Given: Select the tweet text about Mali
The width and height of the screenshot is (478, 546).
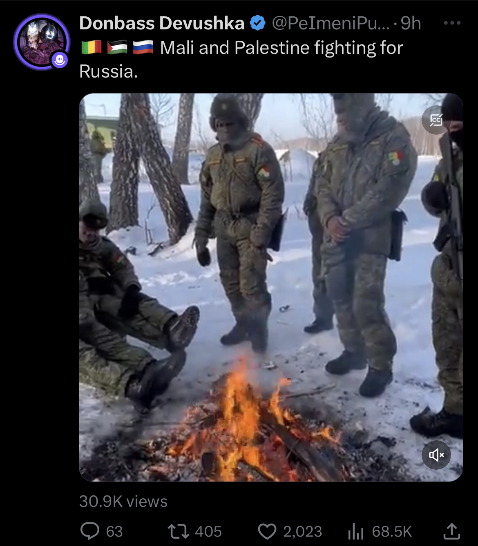Looking at the screenshot, I should (x=241, y=60).
